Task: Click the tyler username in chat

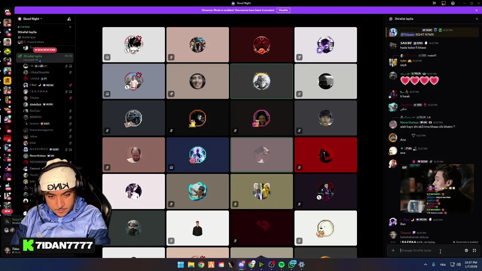Action: click(403, 61)
